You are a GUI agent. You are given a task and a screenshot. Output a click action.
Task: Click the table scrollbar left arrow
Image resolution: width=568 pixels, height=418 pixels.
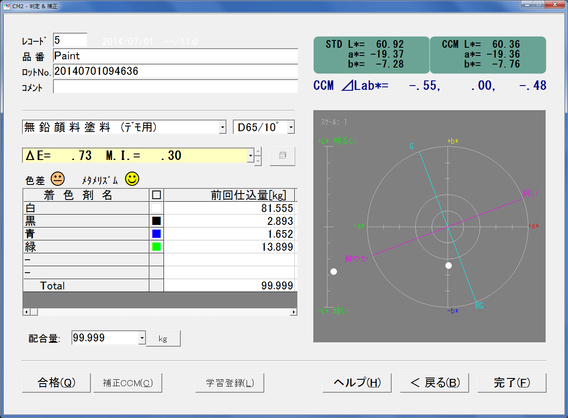pos(27,312)
